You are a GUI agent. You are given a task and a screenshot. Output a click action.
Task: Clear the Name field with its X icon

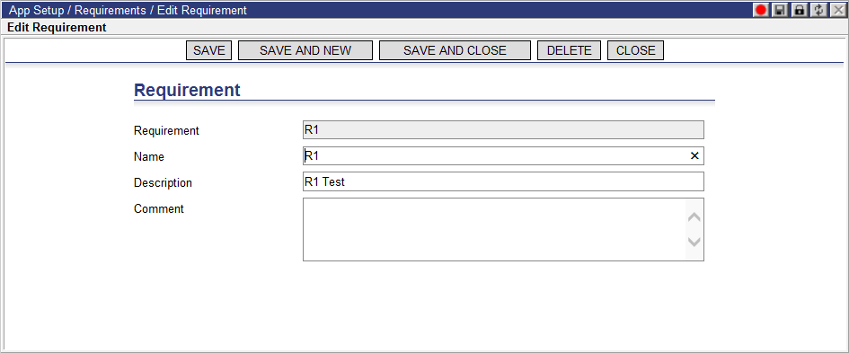694,156
